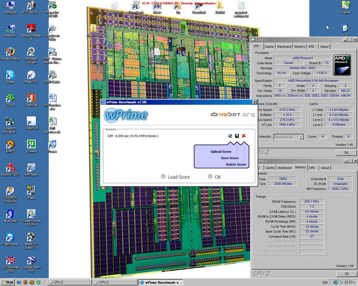Launch Adobe Reader 9 shortcut
This screenshot has width=358, height=286.
pyautogui.click(x=31, y=32)
